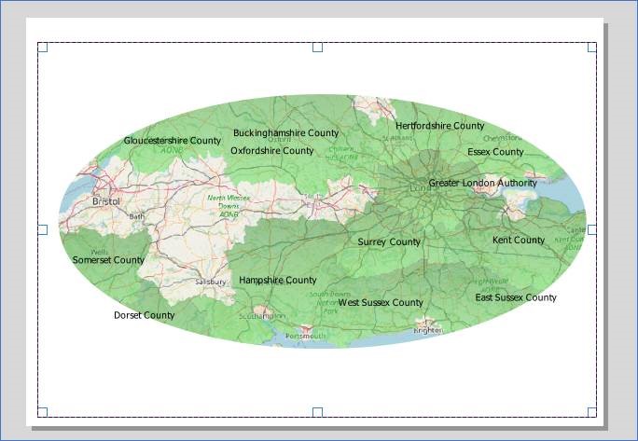Click the Bath town label
This screenshot has height=441, width=638.
[x=136, y=216]
